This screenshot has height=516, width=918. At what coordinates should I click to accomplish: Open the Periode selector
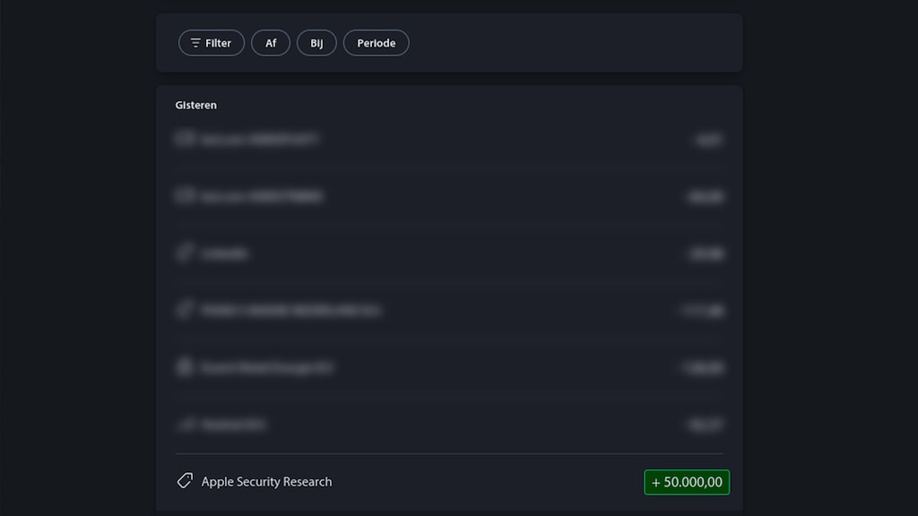point(376,43)
